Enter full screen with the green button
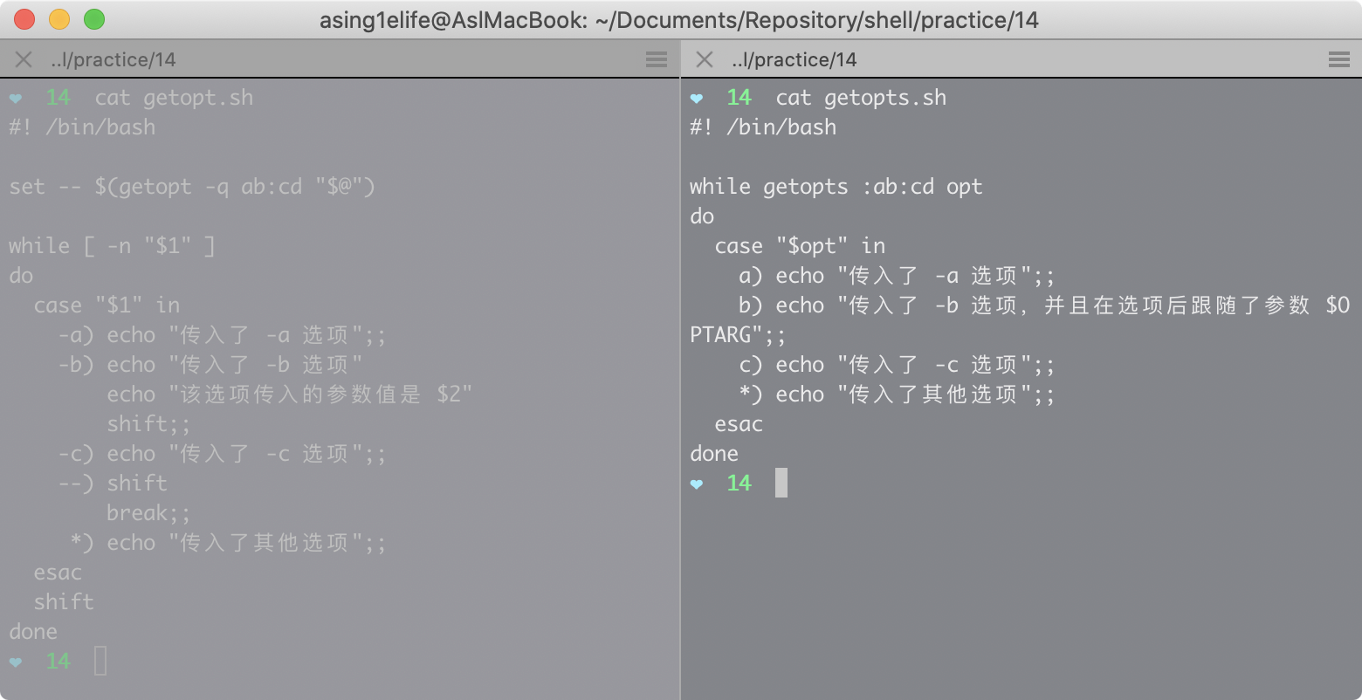Image resolution: width=1362 pixels, height=700 pixels. (x=94, y=19)
